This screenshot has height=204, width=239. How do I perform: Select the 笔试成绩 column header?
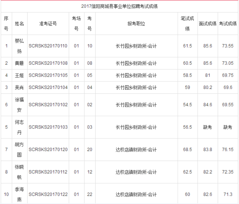coord(187,24)
